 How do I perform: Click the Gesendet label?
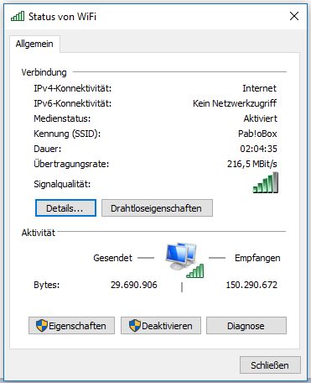(x=112, y=258)
